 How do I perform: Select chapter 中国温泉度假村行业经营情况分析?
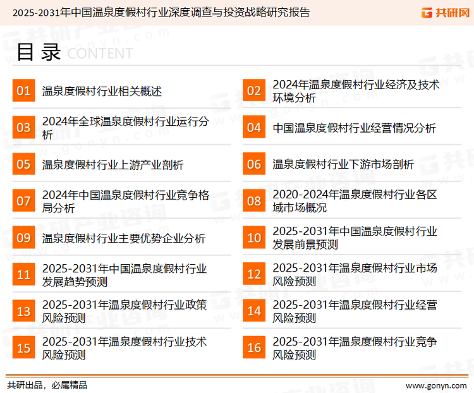pos(354,128)
